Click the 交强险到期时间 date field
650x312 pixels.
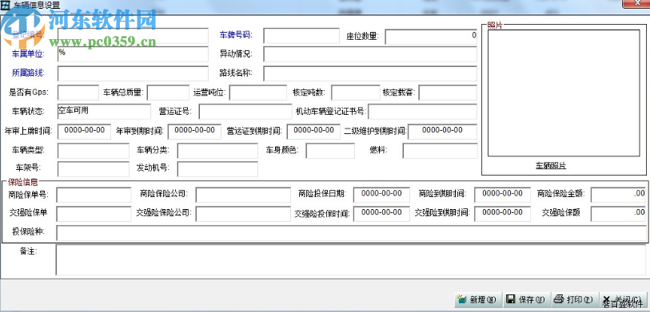(502, 214)
